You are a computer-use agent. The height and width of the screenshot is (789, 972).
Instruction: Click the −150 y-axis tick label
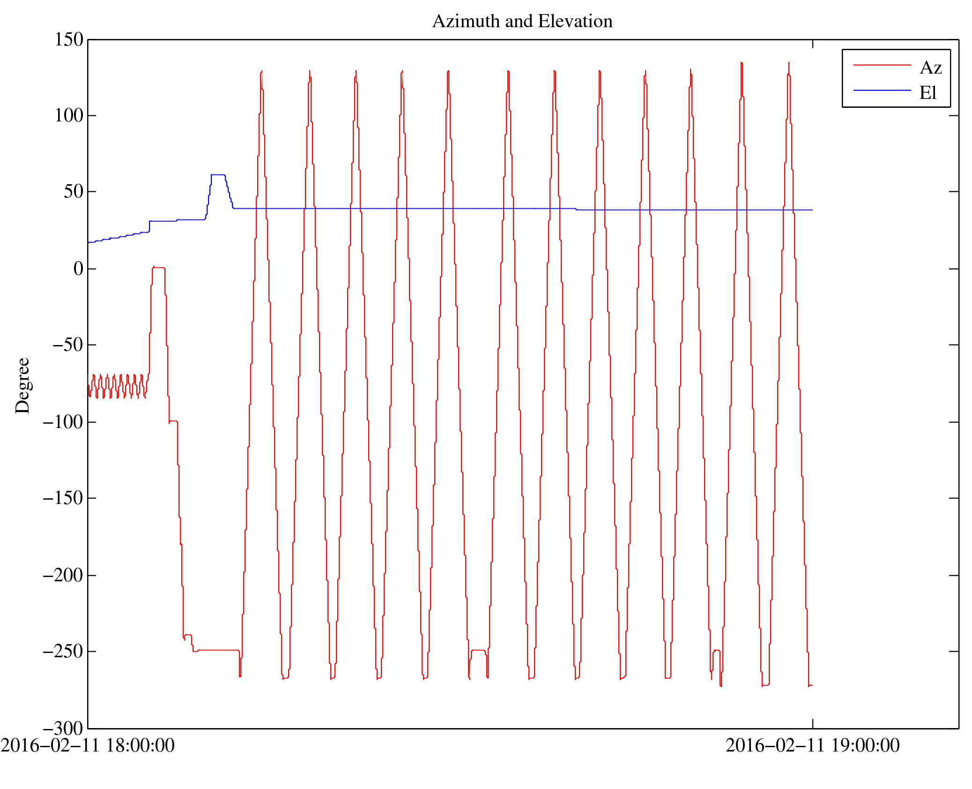point(63,498)
